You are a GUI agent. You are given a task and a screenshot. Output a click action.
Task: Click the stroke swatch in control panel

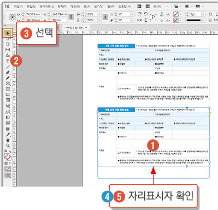176,20
